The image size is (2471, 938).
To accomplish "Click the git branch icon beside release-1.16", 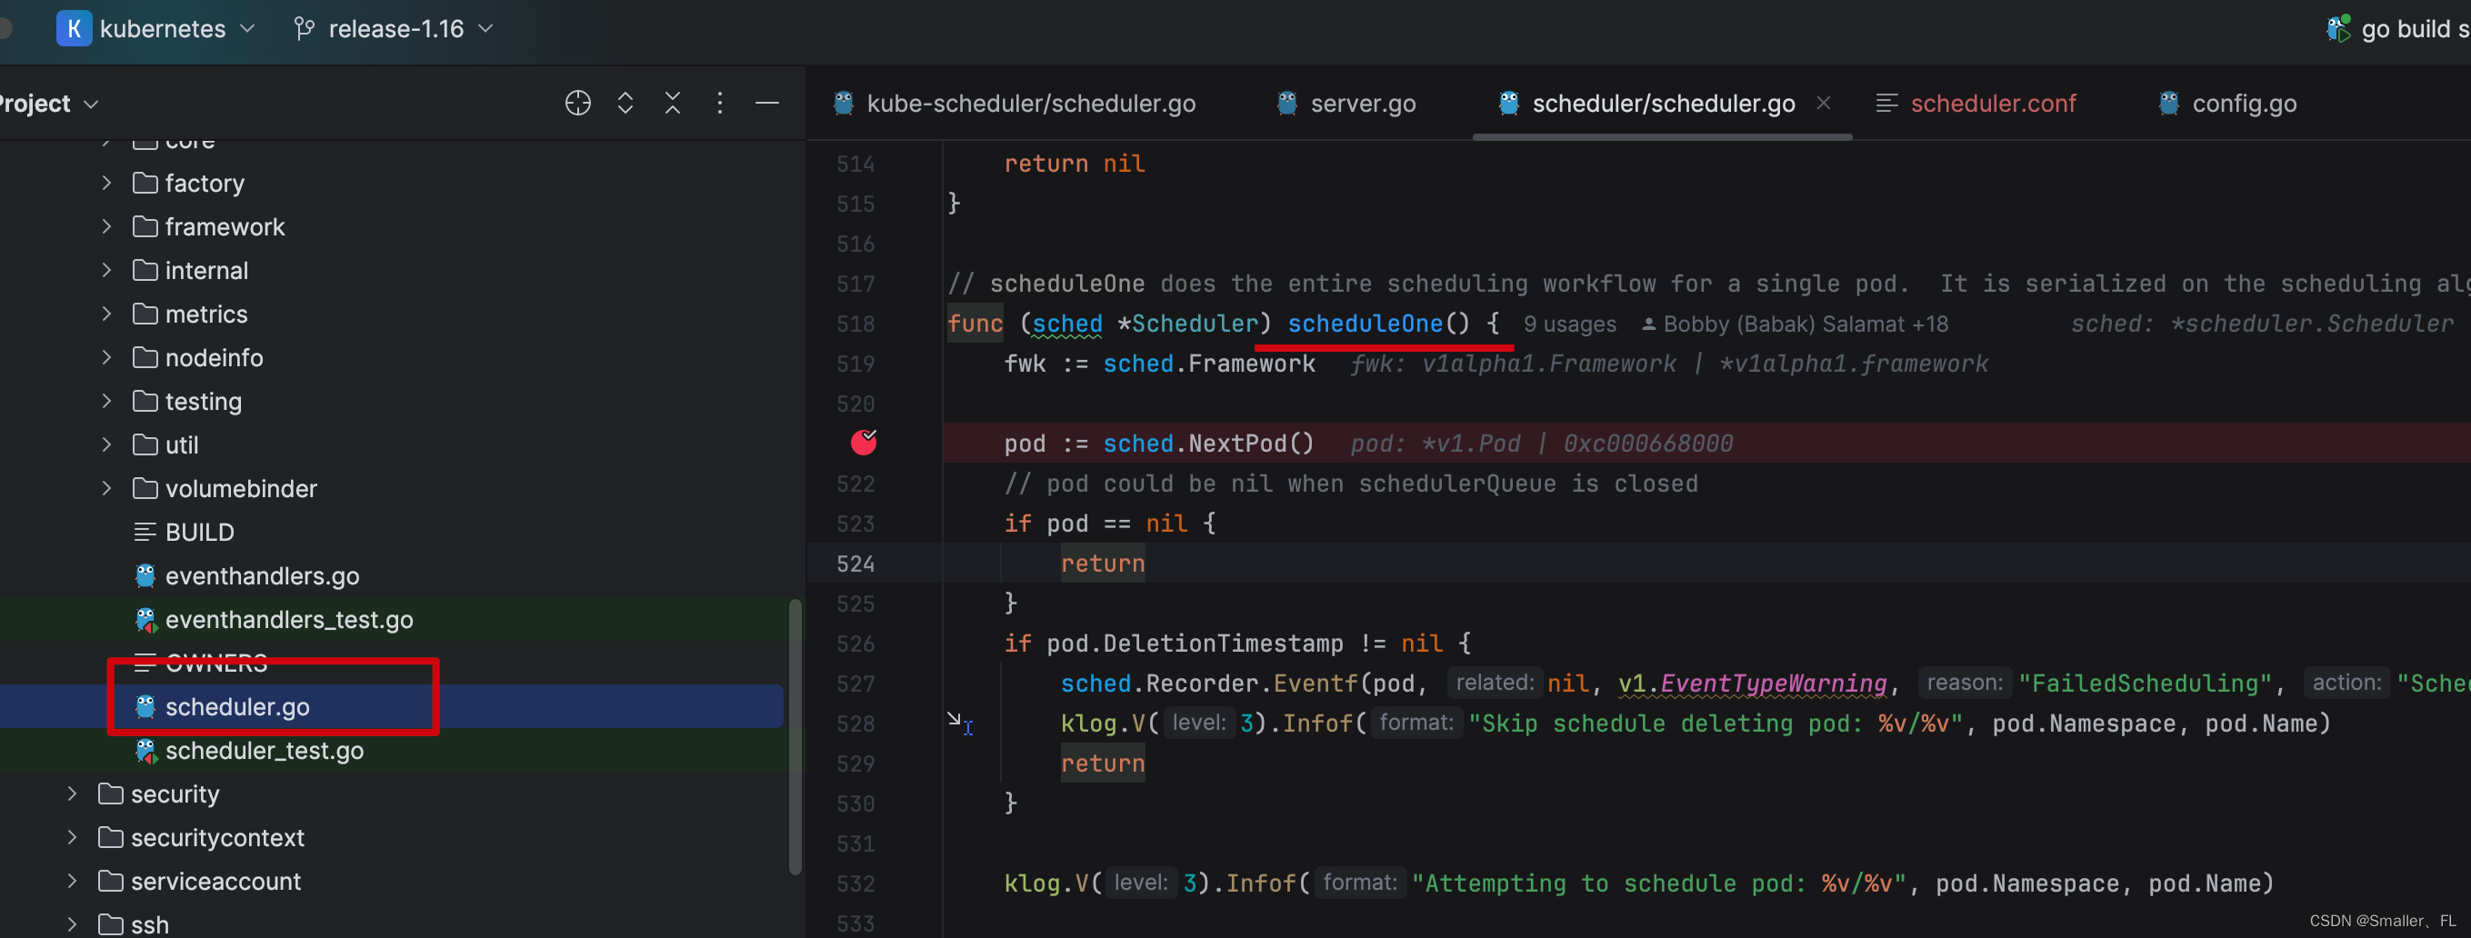I will point(304,29).
